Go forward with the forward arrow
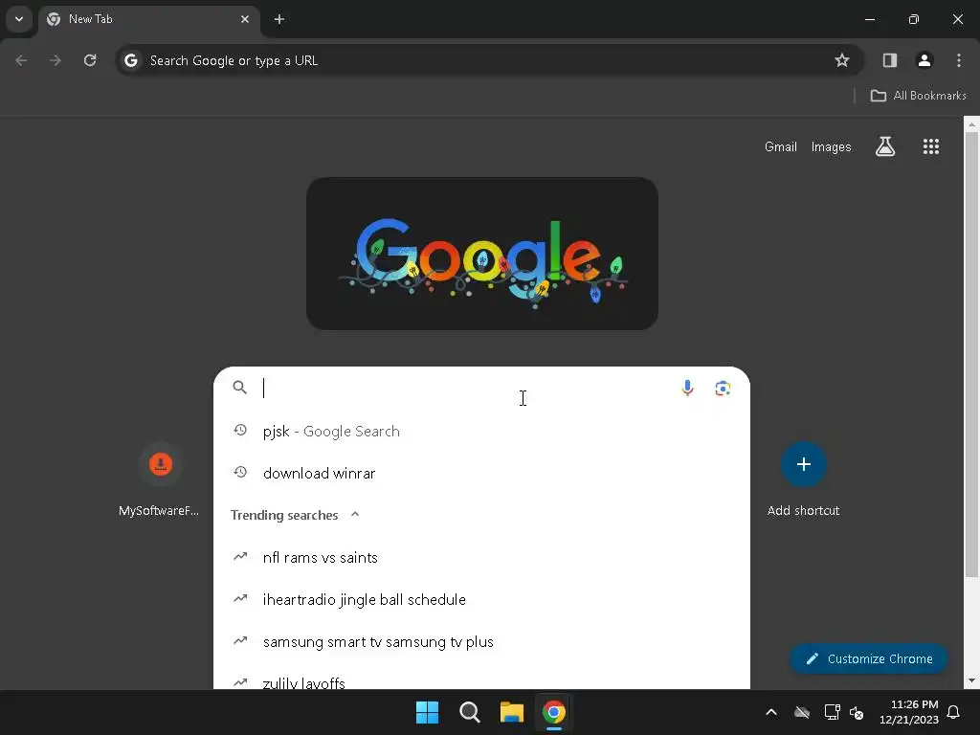The image size is (980, 735). [x=56, y=60]
